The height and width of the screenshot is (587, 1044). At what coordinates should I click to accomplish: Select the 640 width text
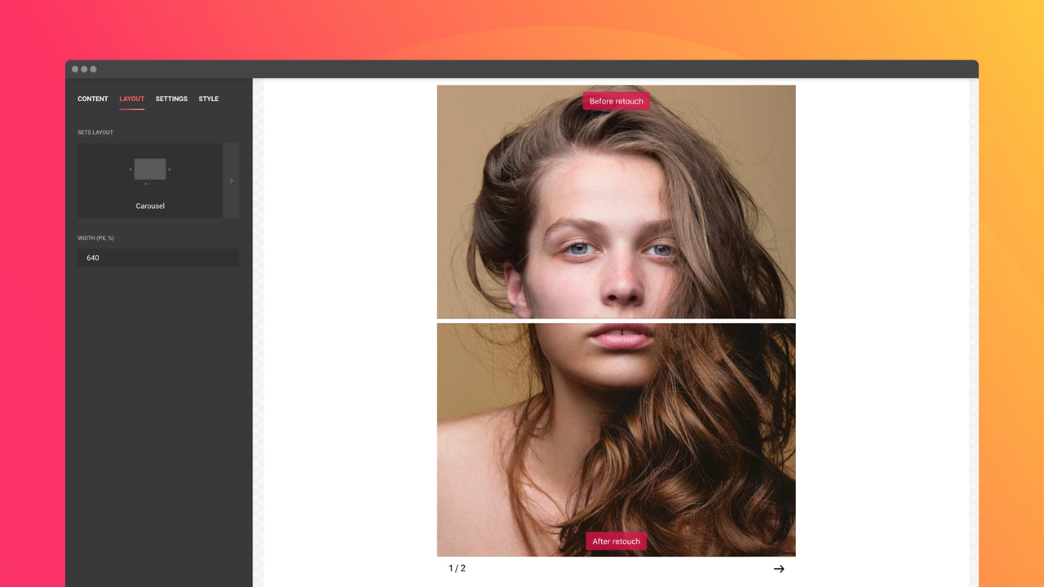92,258
